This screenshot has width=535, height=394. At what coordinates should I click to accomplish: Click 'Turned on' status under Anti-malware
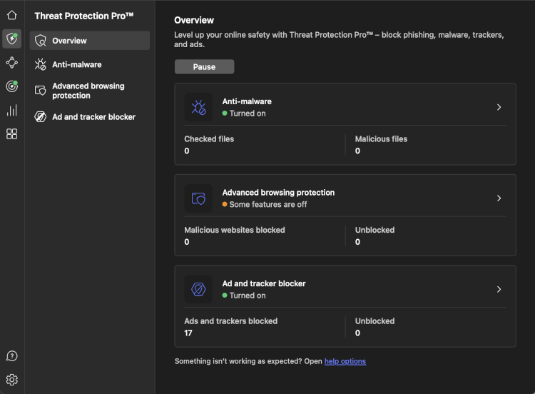[x=244, y=113]
